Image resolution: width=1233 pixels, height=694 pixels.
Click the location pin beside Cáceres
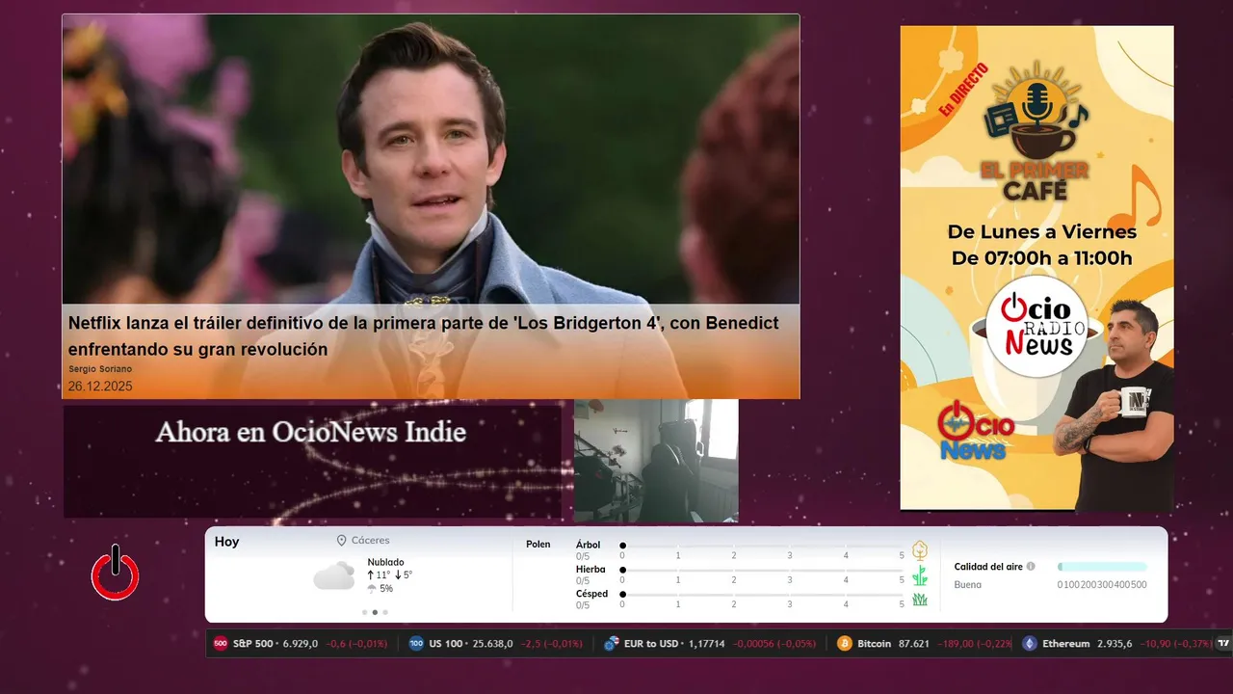pyautogui.click(x=341, y=541)
